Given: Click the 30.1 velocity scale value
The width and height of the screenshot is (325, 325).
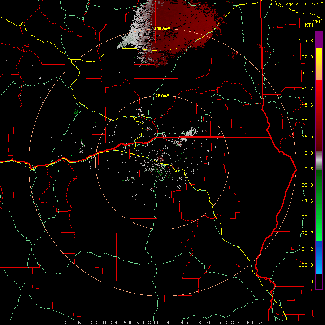Looking at the screenshot, I should [307, 121].
